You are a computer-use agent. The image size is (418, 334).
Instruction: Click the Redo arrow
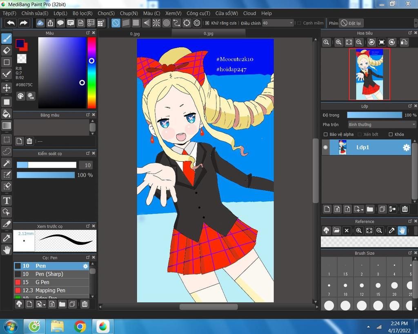point(23,23)
